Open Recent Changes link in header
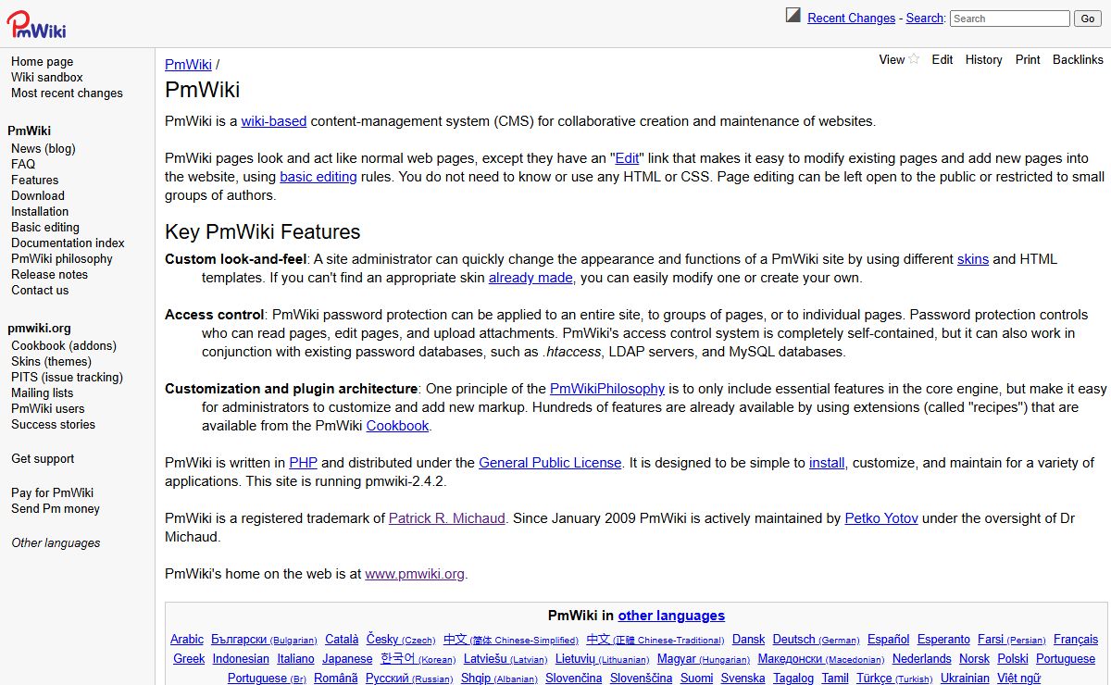Viewport: 1111px width, 685px height. click(852, 19)
